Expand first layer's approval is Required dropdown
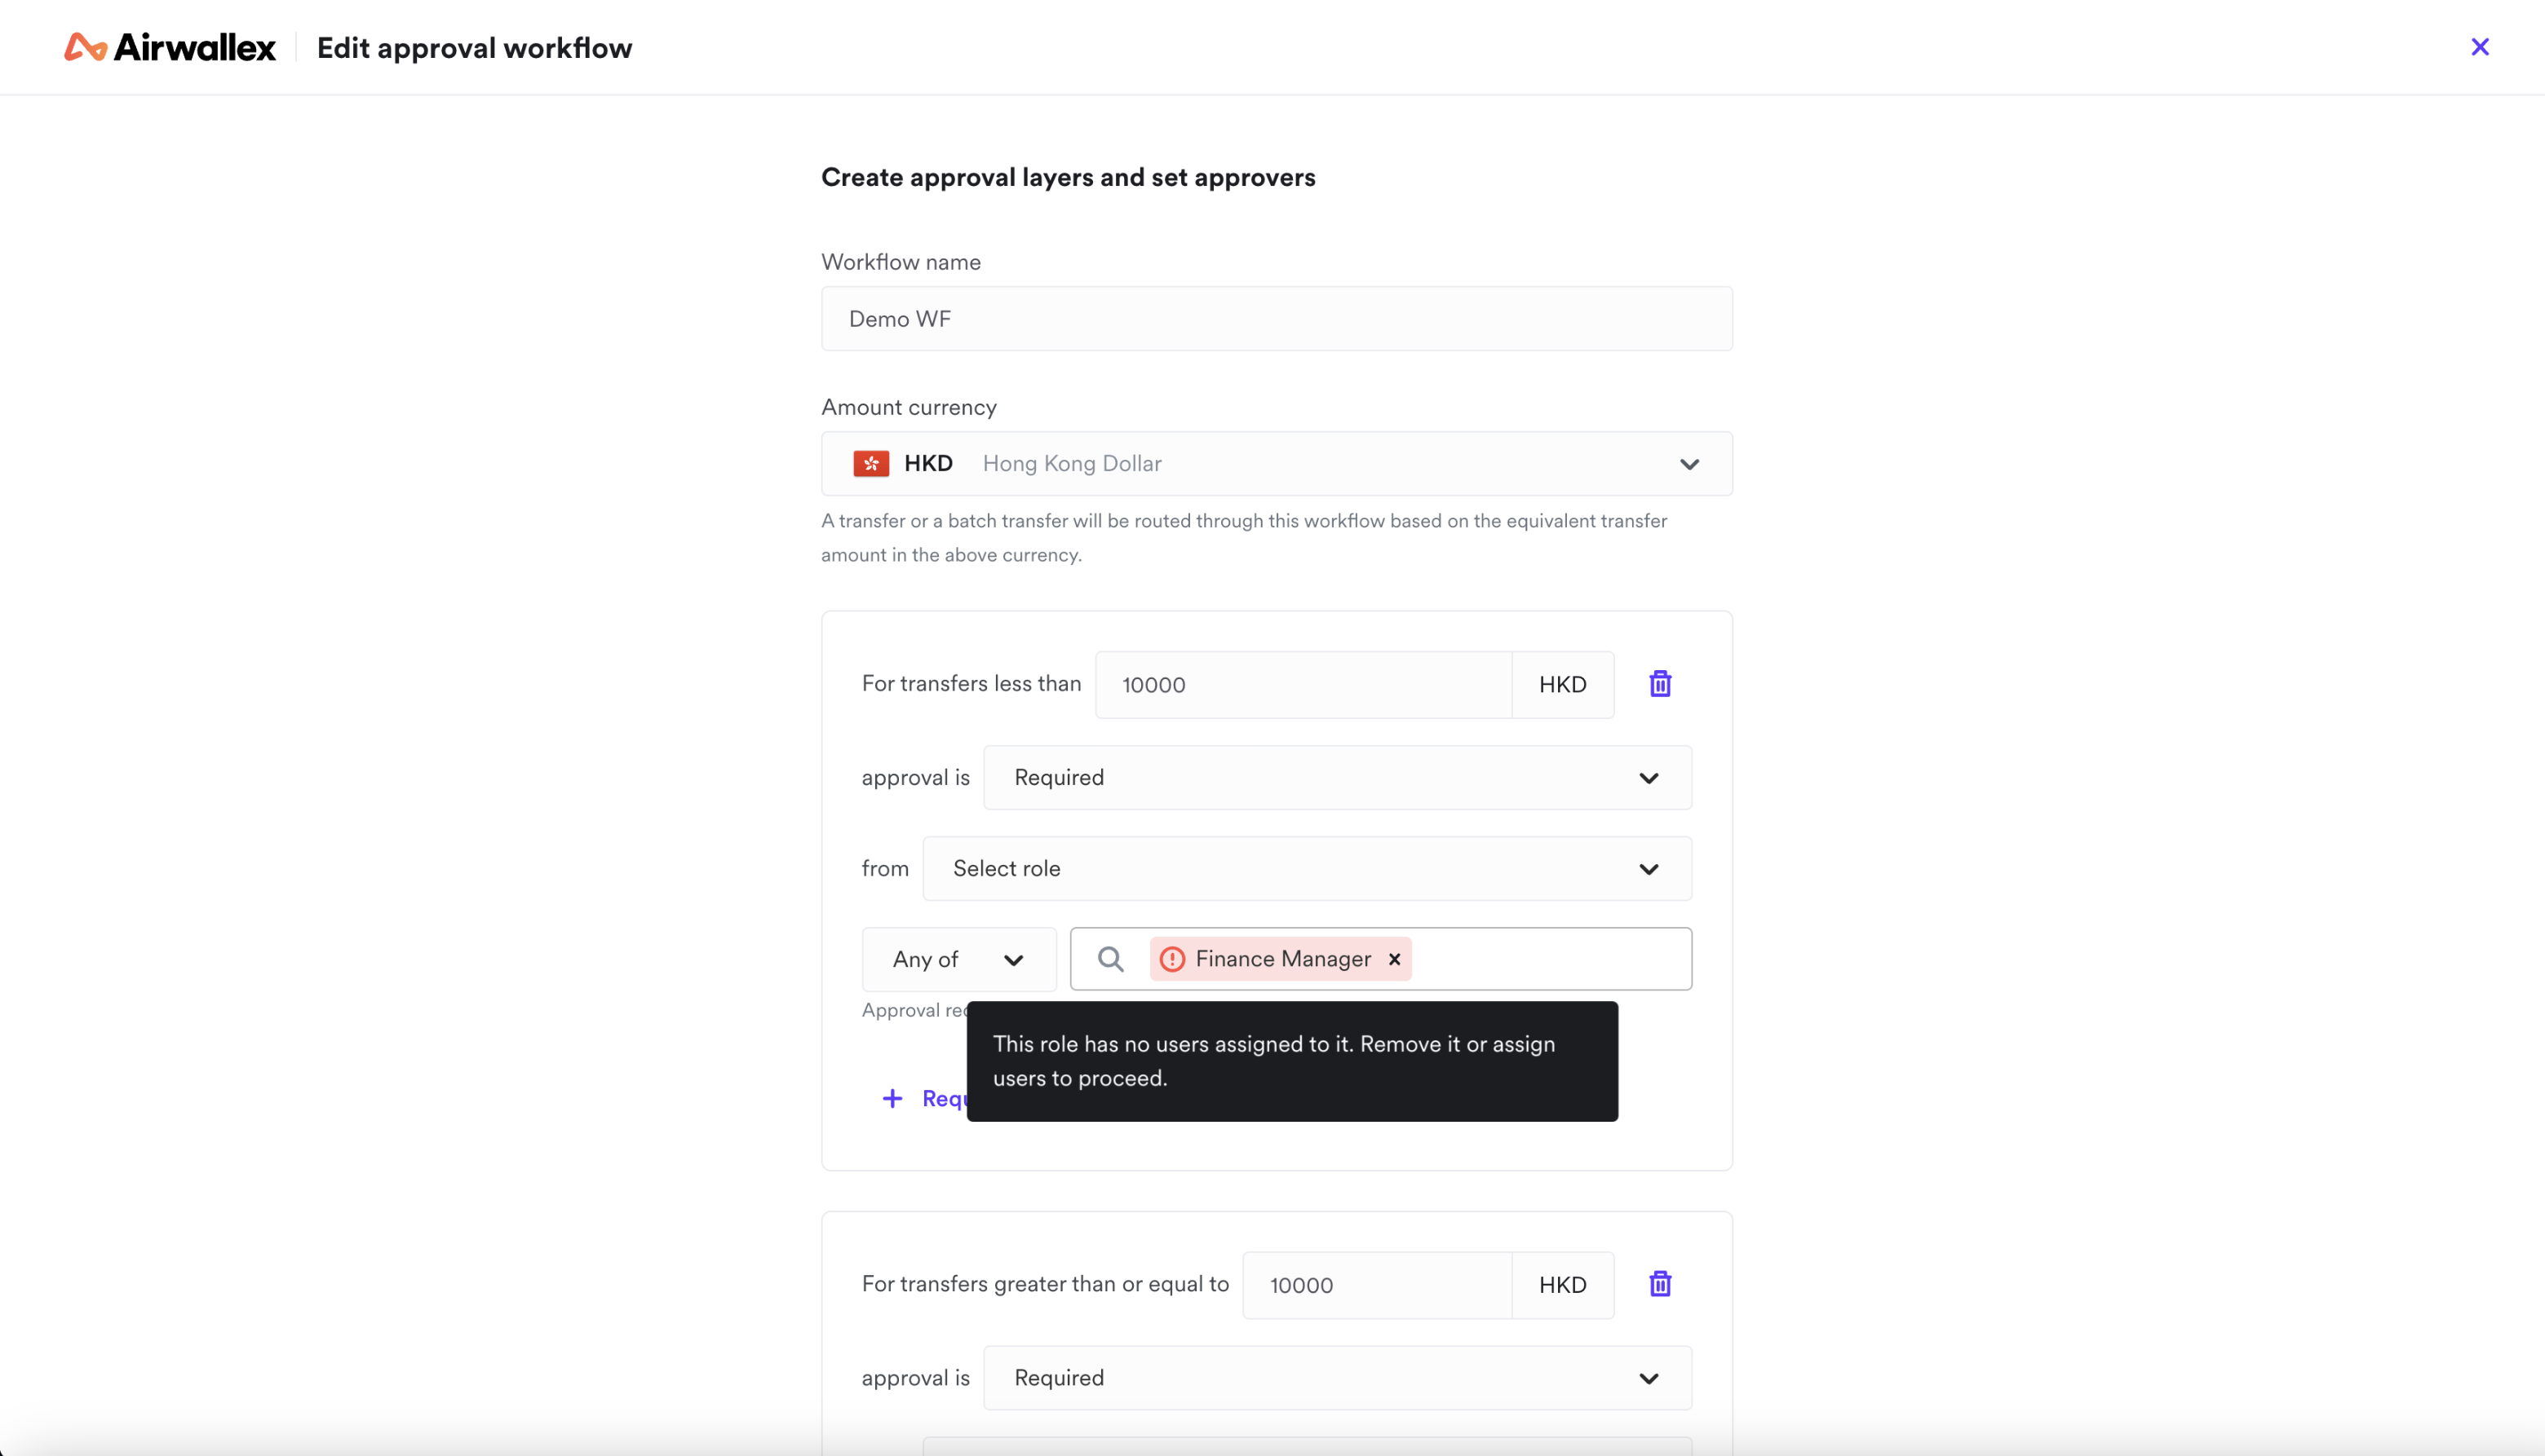The image size is (2545, 1456). pos(1336,778)
